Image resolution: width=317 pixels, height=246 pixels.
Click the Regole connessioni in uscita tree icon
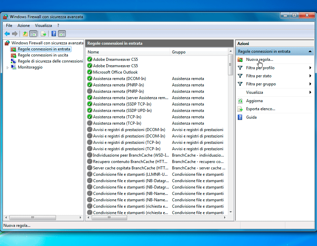(13, 55)
